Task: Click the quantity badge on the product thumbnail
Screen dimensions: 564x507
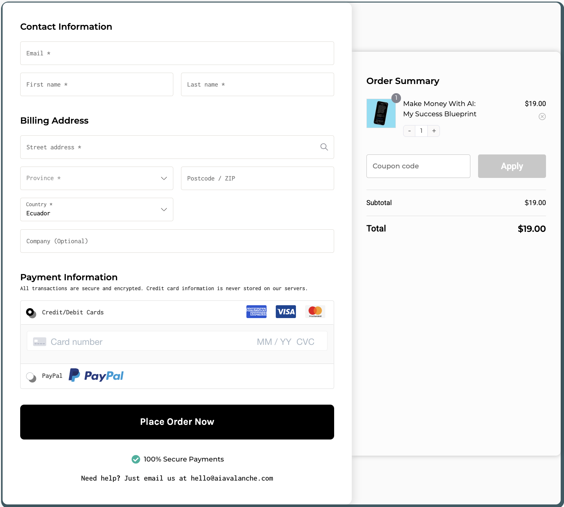Action: click(396, 98)
